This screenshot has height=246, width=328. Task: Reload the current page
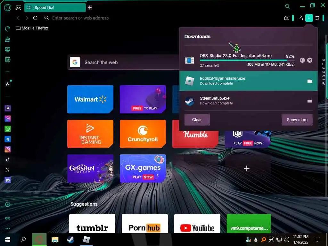click(35, 18)
